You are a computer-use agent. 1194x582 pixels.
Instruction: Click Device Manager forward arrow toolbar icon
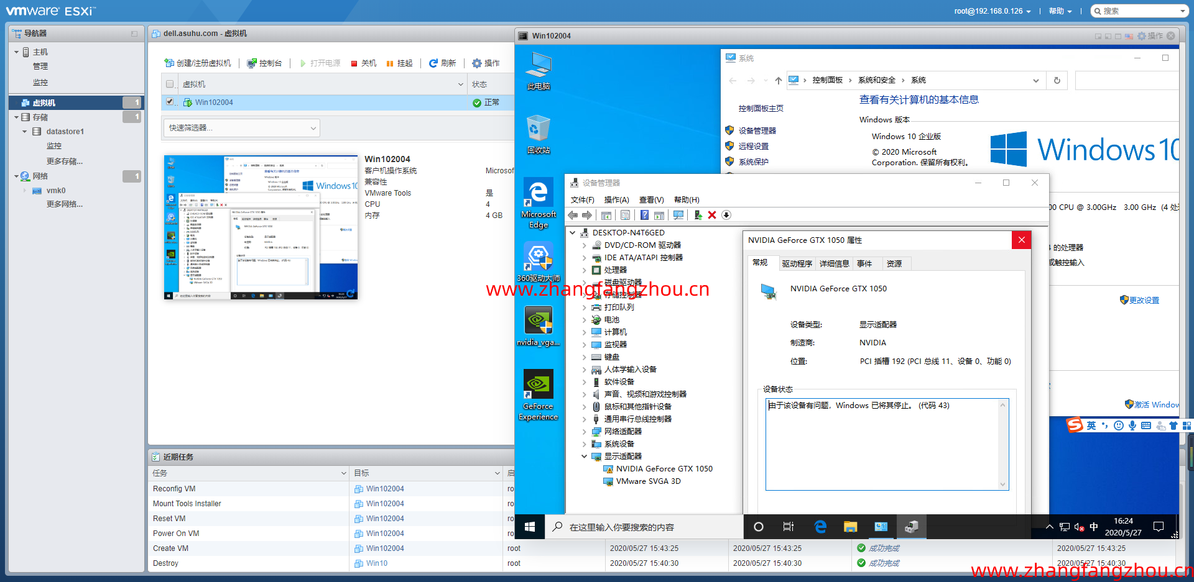click(587, 215)
